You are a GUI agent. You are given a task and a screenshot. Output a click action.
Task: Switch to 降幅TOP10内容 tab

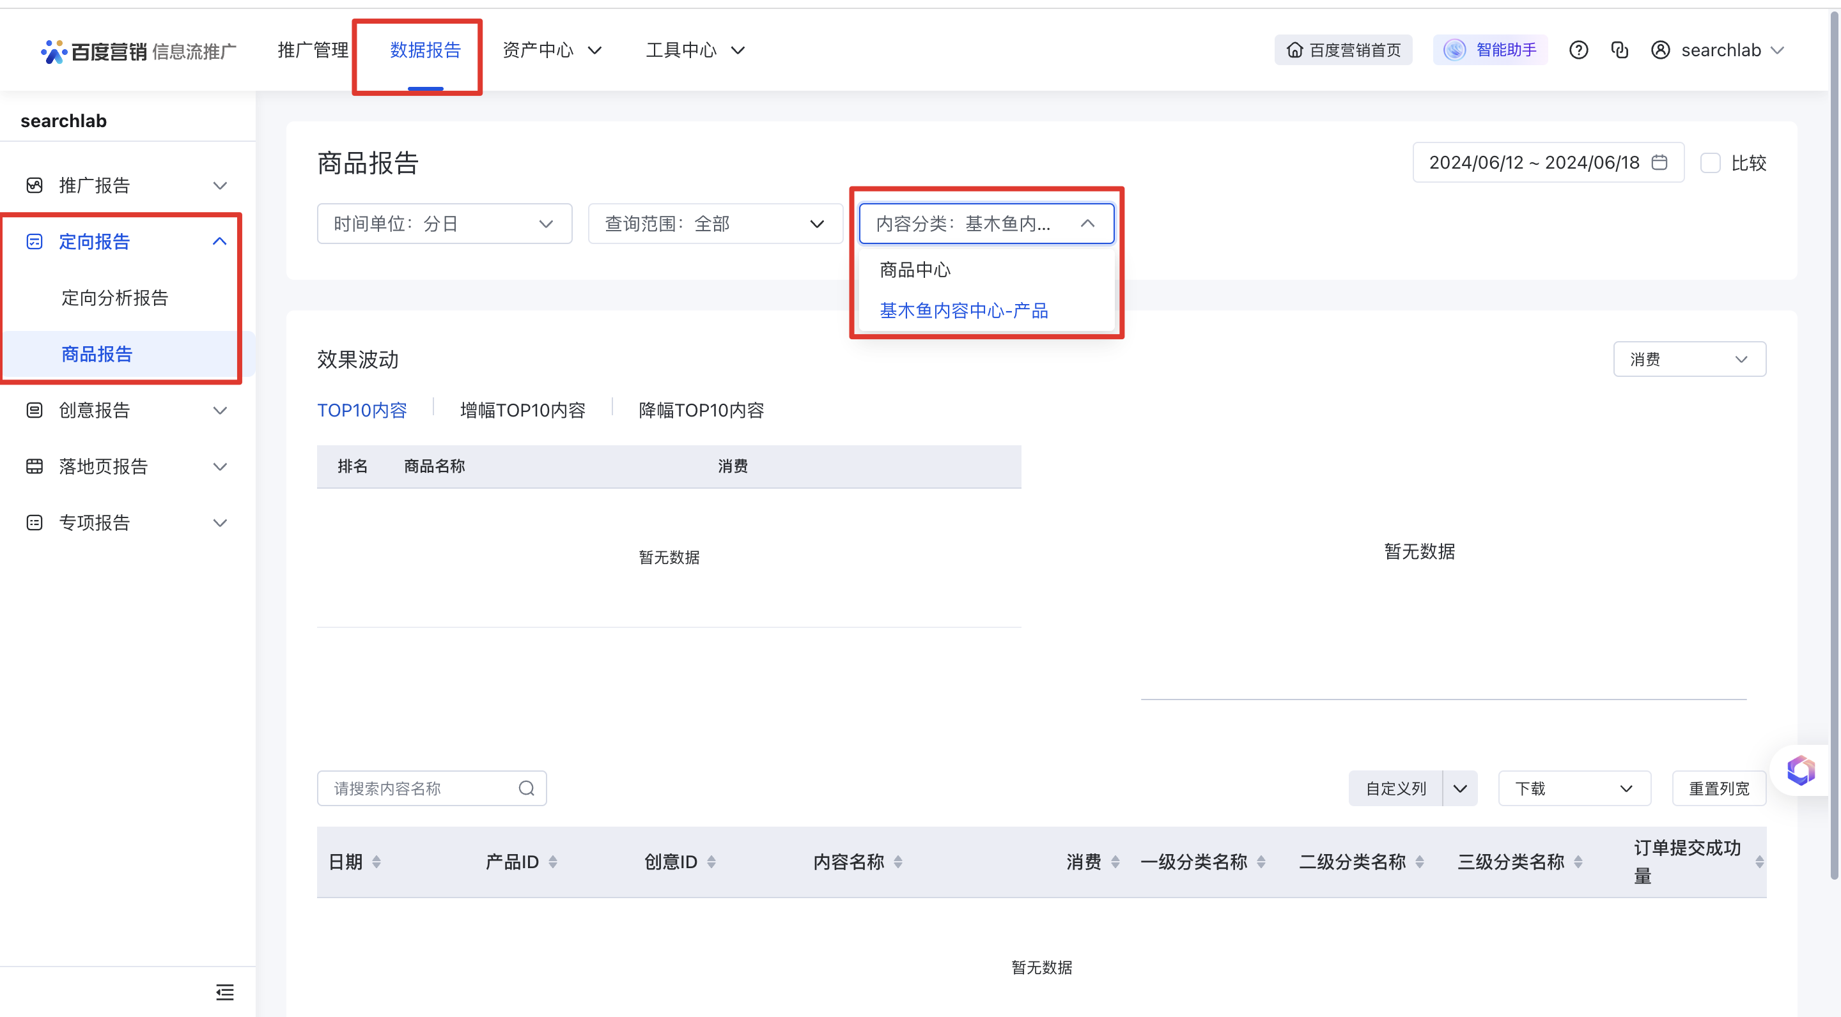pos(701,410)
